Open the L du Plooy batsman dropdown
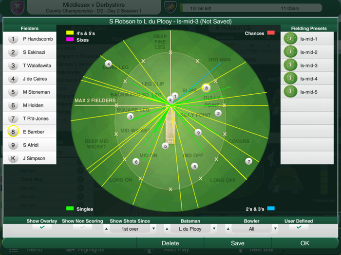This screenshot has width=341, height=255. pyautogui.click(x=190, y=229)
